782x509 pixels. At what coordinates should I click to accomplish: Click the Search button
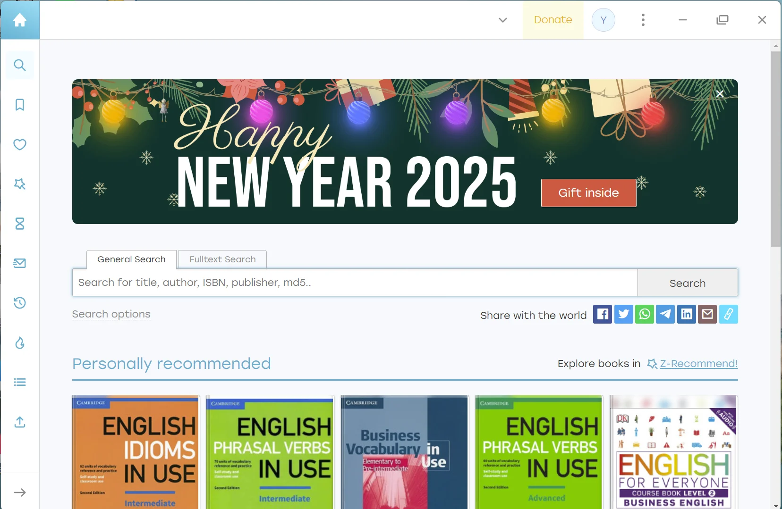click(x=688, y=283)
